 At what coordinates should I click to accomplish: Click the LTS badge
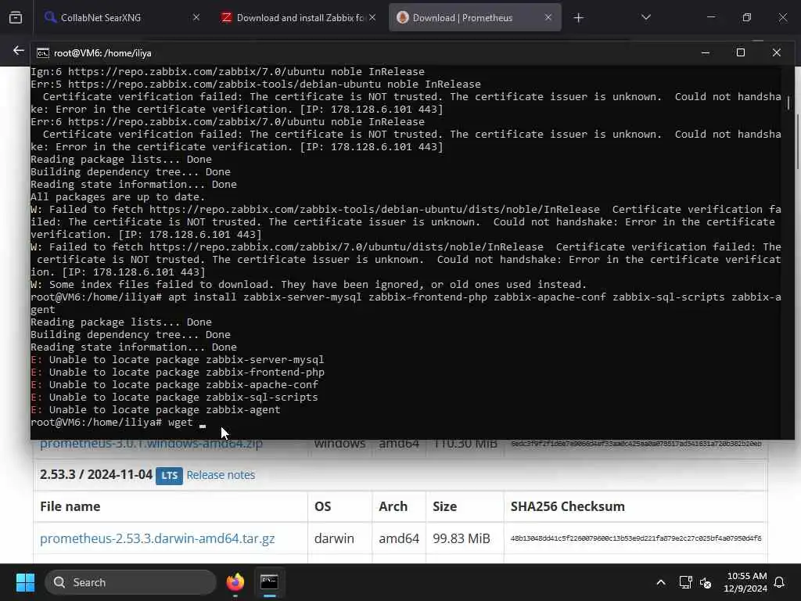tap(169, 475)
